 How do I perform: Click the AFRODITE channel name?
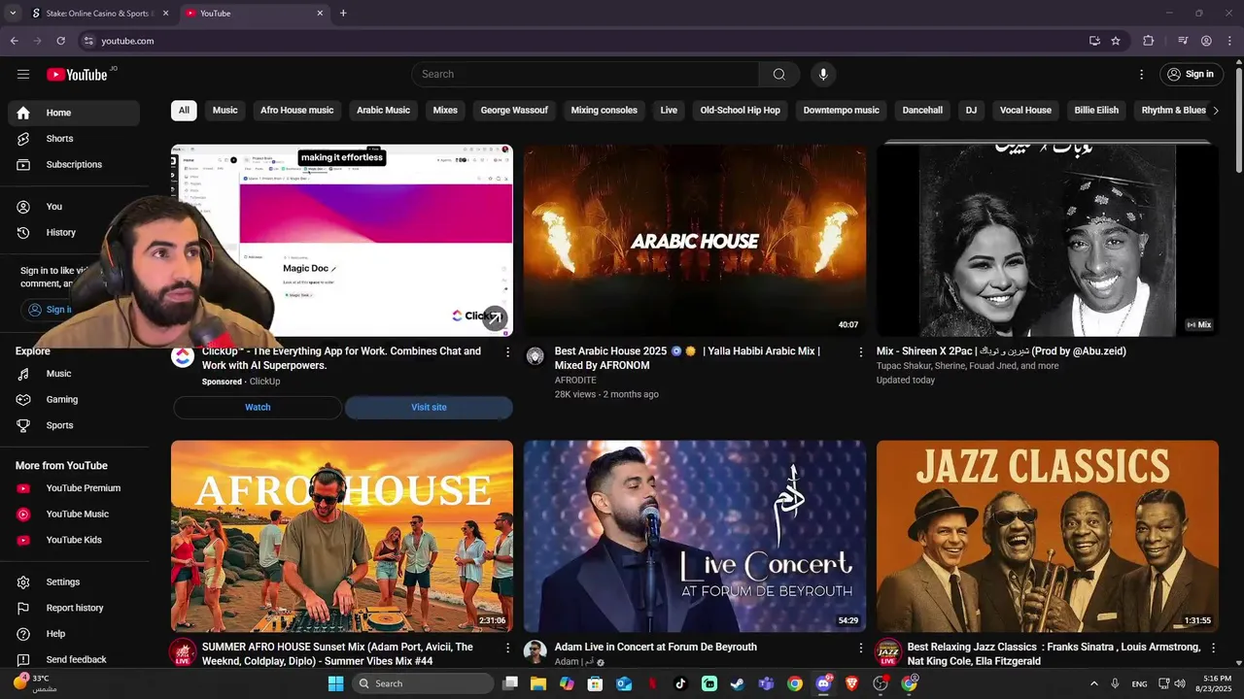pos(575,381)
